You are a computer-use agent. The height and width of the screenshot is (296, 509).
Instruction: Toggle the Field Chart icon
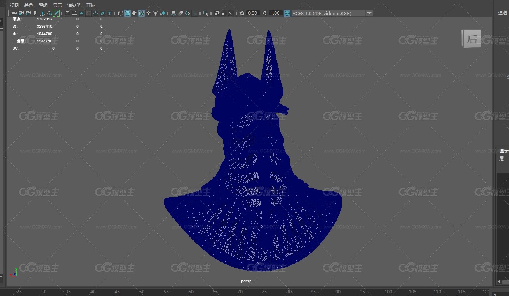95,13
